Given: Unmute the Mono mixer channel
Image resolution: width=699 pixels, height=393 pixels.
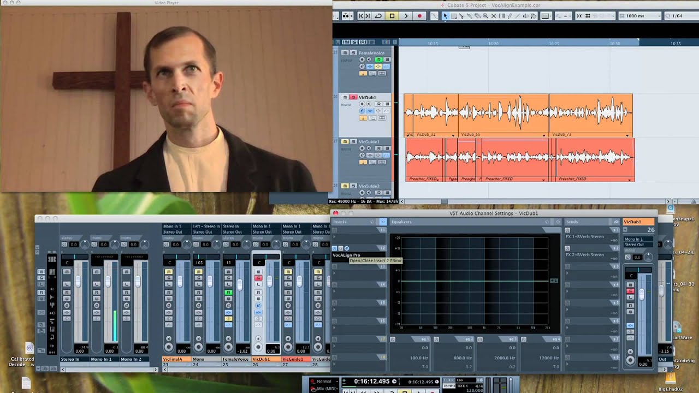Looking at the screenshot, I should [x=198, y=271].
